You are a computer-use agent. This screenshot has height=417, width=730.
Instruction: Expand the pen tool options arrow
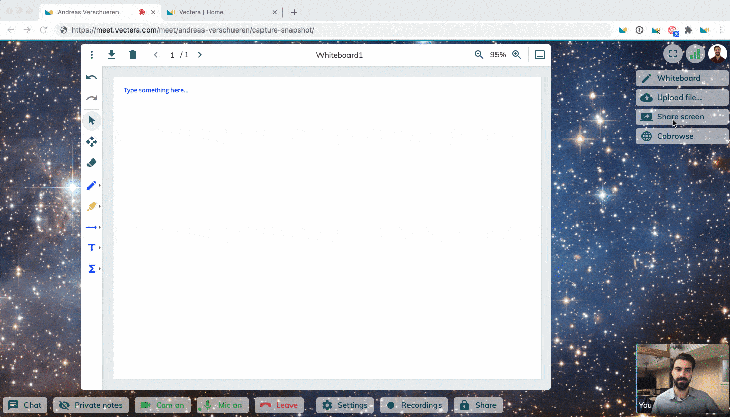(100, 185)
